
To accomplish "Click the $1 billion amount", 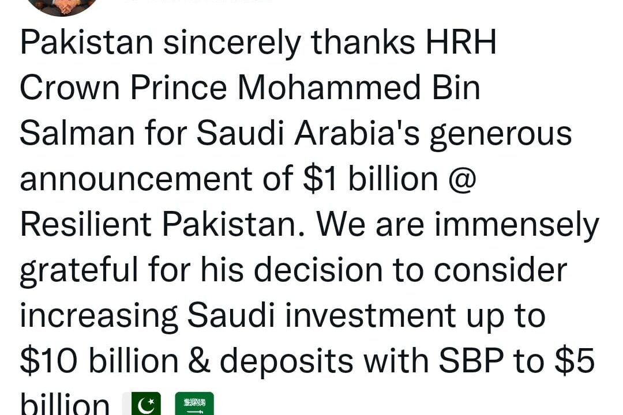I will 370,179.
